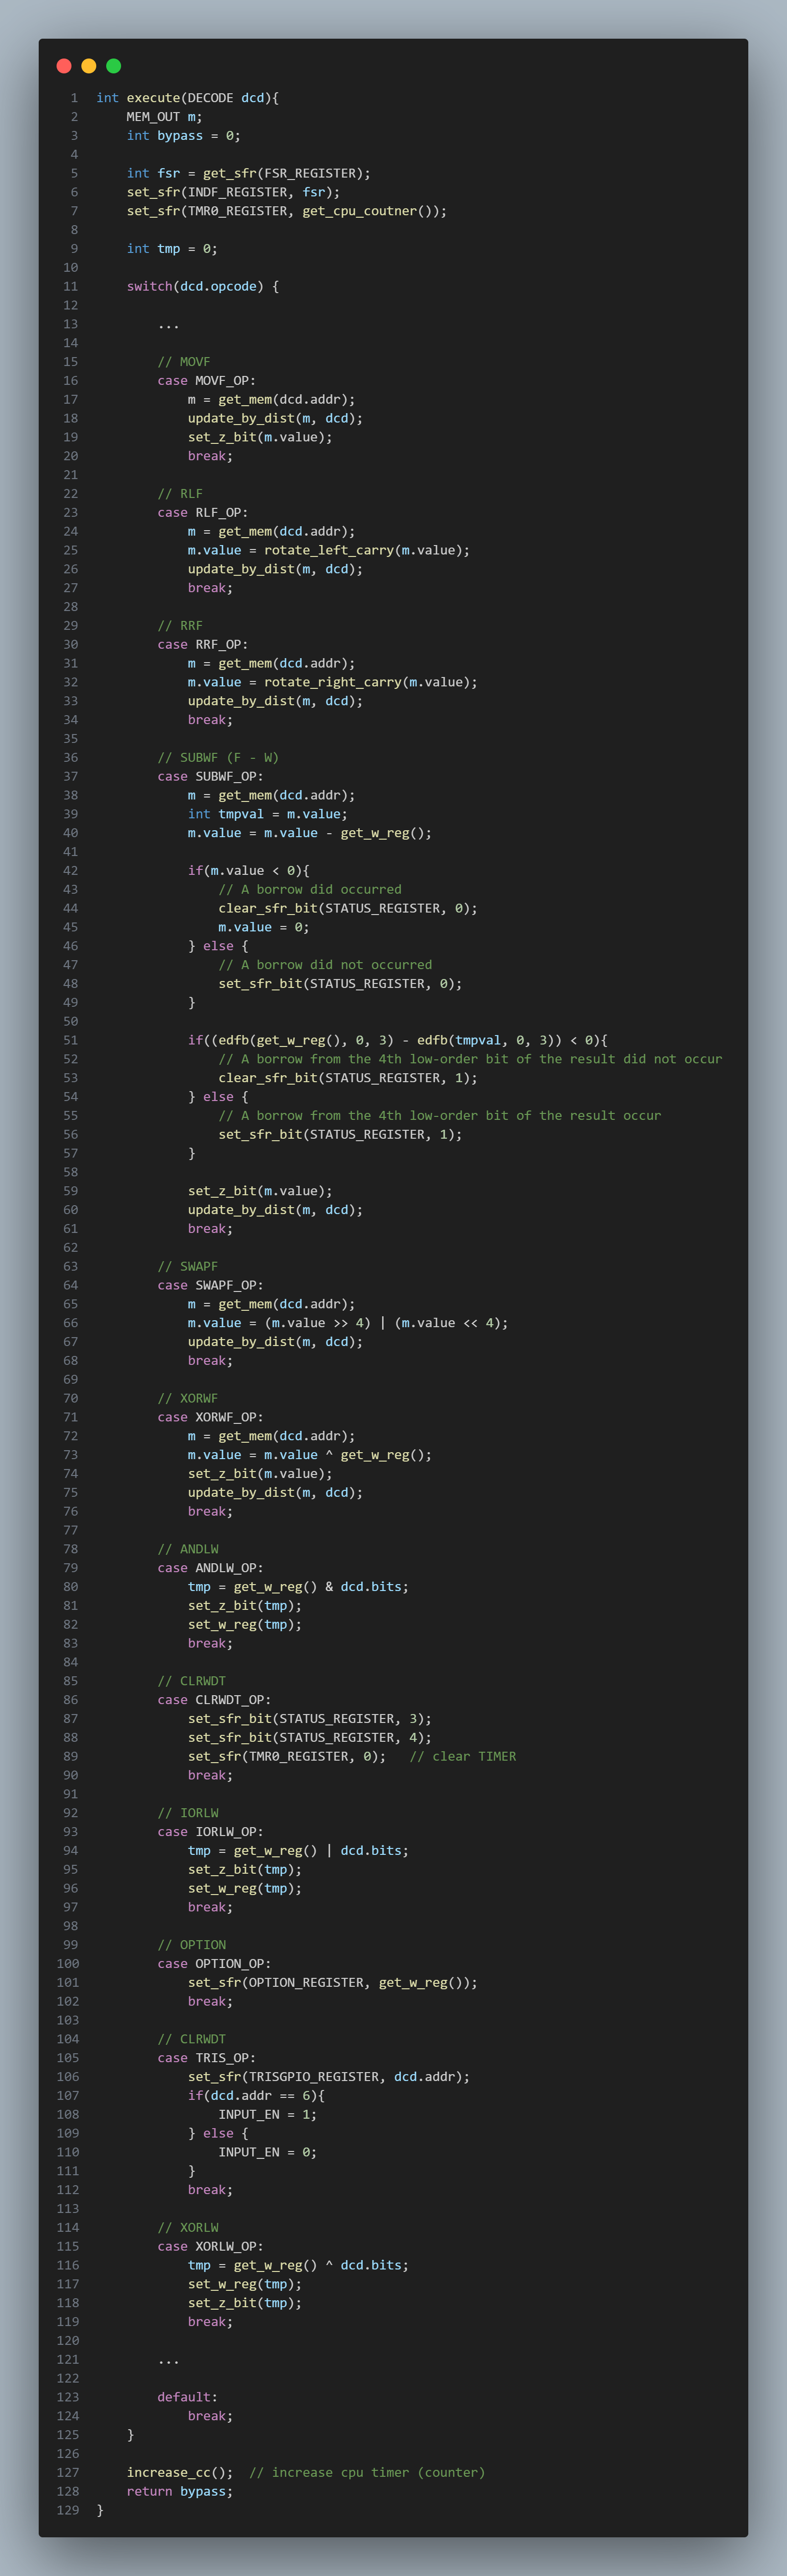Click "// A borrow did occurred" comment

[310, 890]
